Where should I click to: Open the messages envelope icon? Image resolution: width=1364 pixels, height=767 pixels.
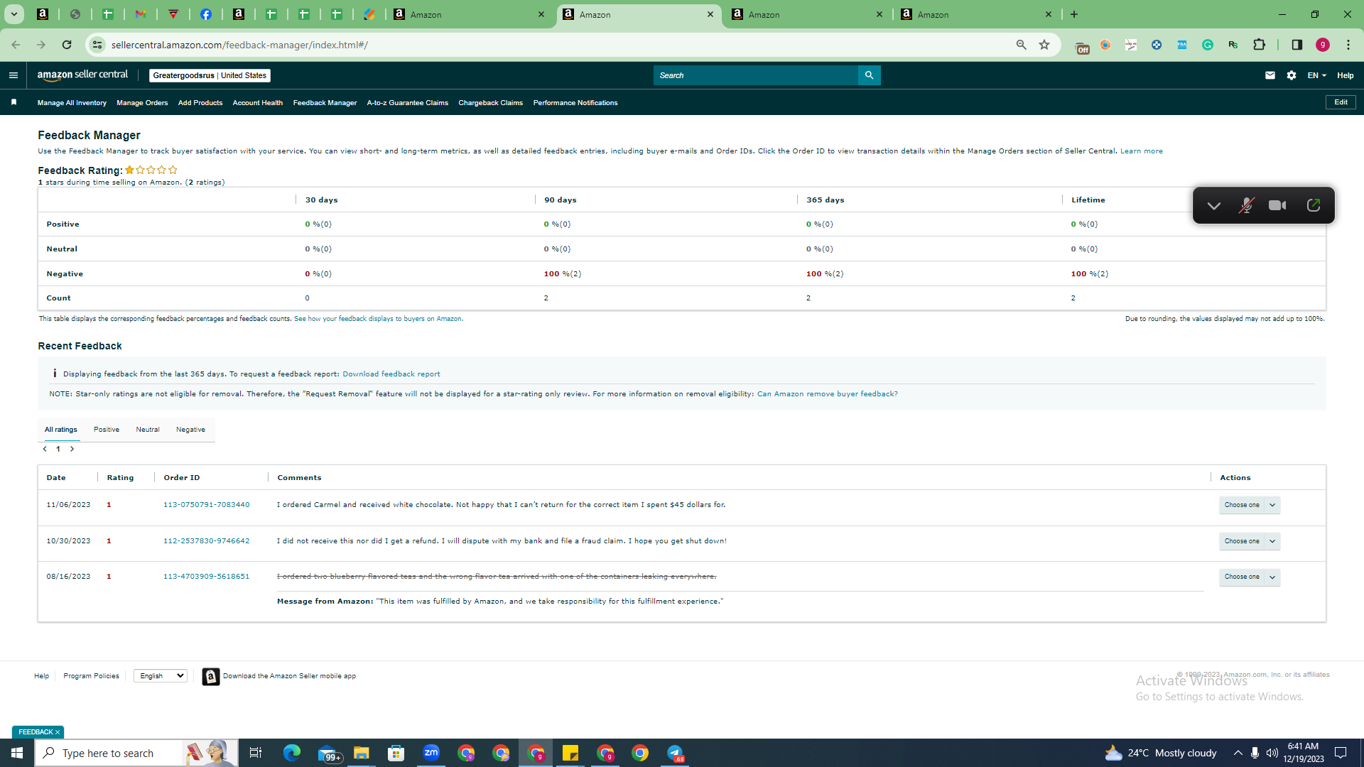tap(1270, 75)
